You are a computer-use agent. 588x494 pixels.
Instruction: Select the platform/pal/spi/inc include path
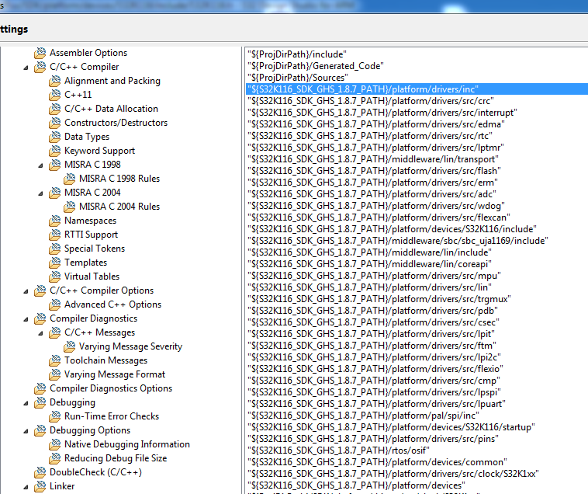(x=363, y=416)
